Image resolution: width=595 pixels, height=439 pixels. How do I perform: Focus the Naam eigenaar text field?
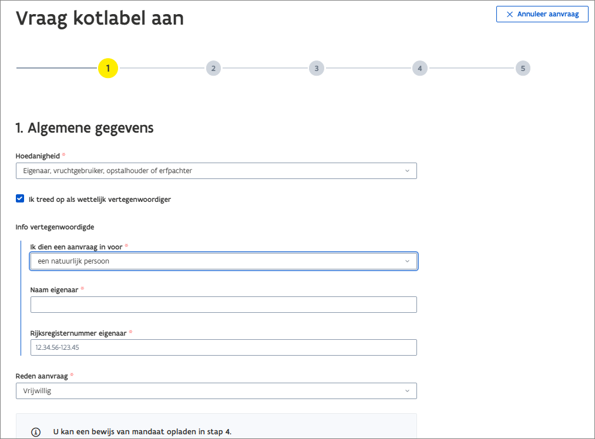[223, 305]
